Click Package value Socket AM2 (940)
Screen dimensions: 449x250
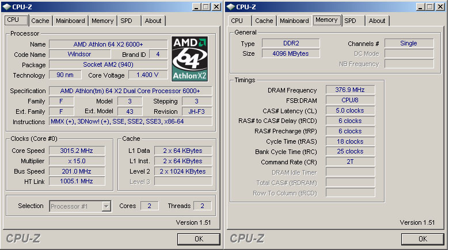[108, 64]
